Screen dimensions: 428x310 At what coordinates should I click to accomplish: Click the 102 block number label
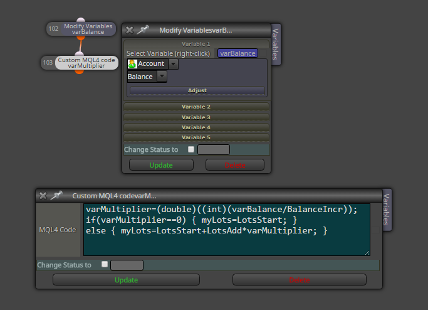[53, 29]
